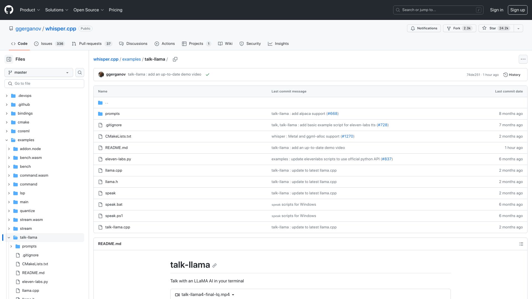This screenshot has height=299, width=532.
Task: Open the star lists dropdown arrow
Action: pos(518,28)
